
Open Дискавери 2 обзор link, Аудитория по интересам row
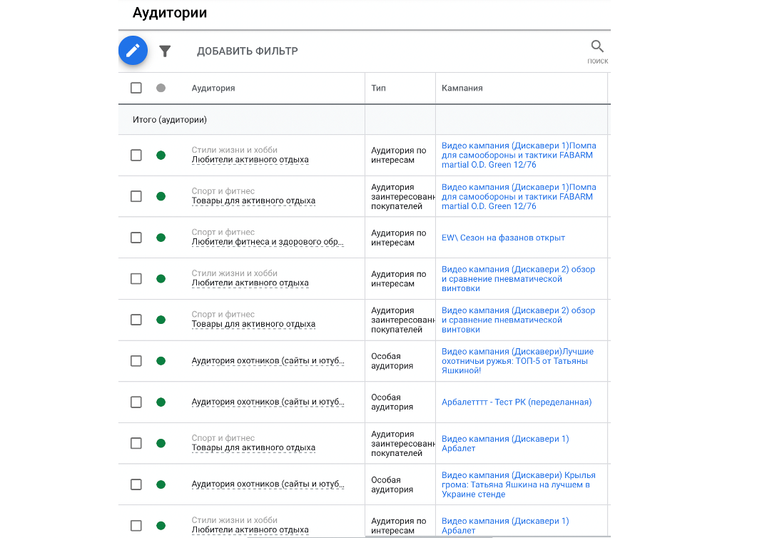pyautogui.click(x=519, y=278)
